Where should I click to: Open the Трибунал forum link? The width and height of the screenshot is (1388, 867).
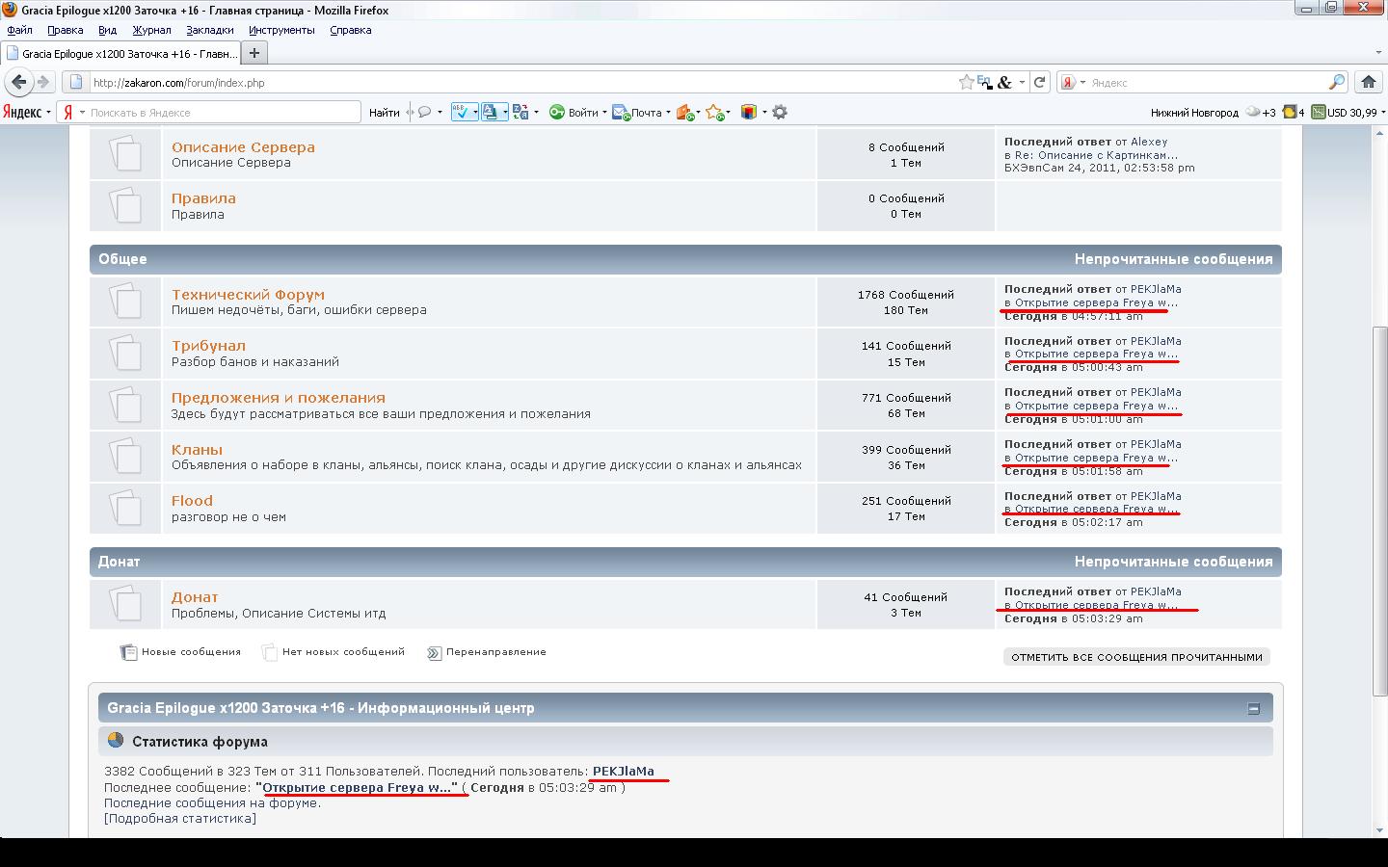click(x=208, y=346)
